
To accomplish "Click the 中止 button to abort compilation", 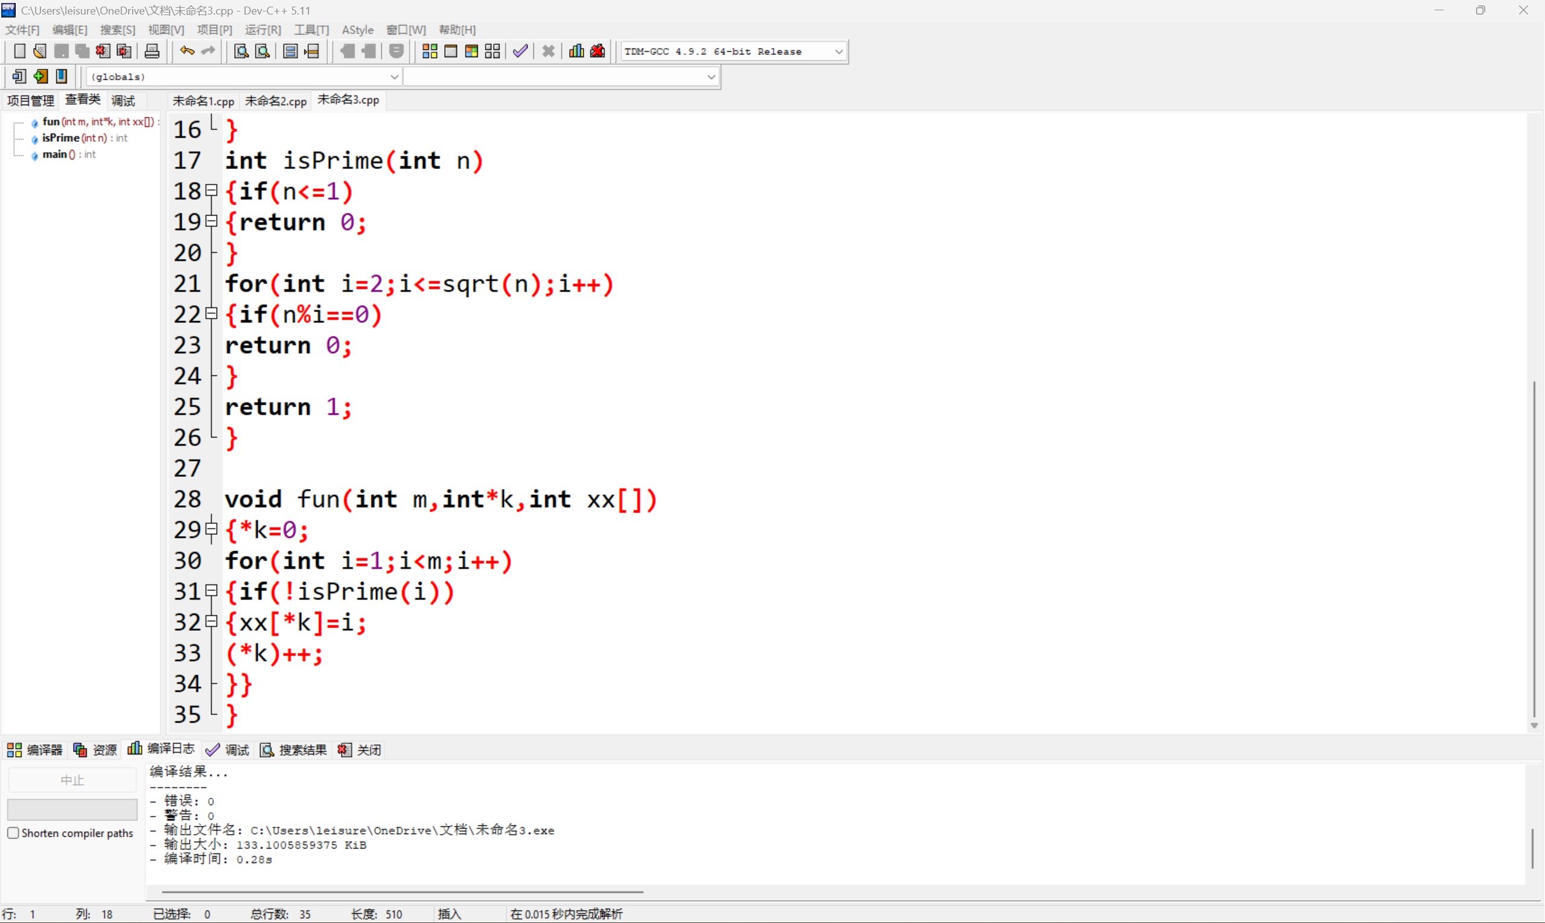I will click(x=72, y=779).
